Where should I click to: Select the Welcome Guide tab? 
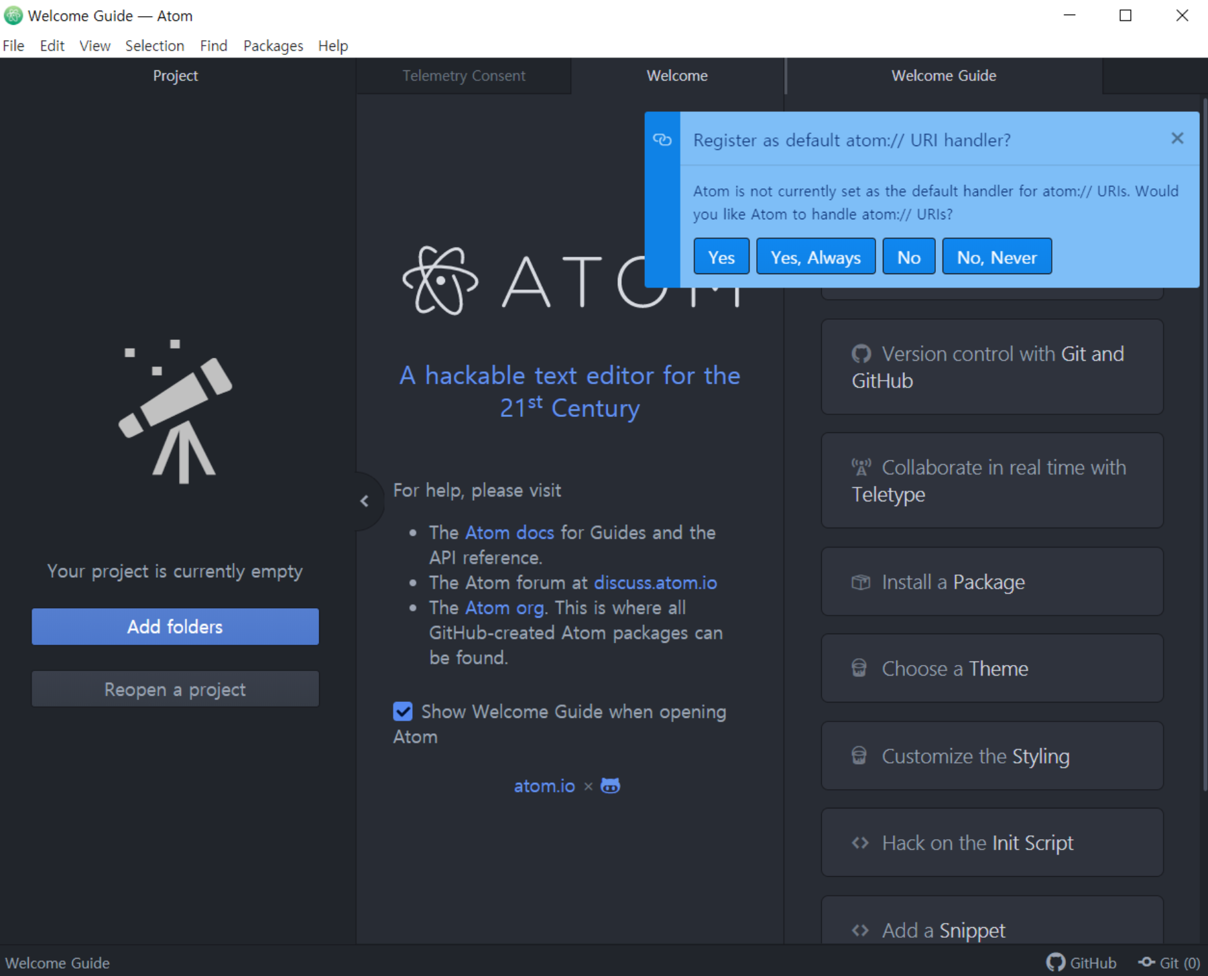pos(944,76)
